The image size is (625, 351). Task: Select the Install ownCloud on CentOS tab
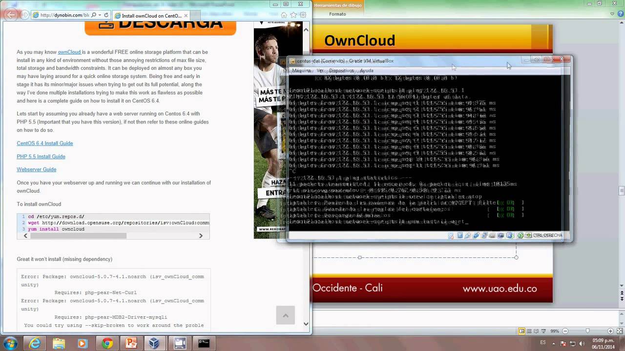click(x=150, y=16)
